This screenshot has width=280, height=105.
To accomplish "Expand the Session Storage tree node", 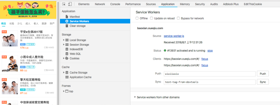I will [64, 45].
